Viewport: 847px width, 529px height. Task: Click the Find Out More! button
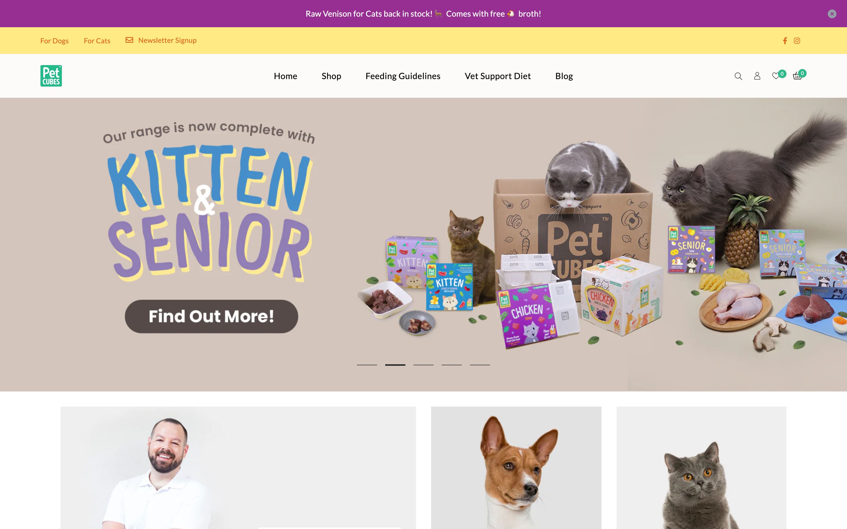[x=211, y=316]
